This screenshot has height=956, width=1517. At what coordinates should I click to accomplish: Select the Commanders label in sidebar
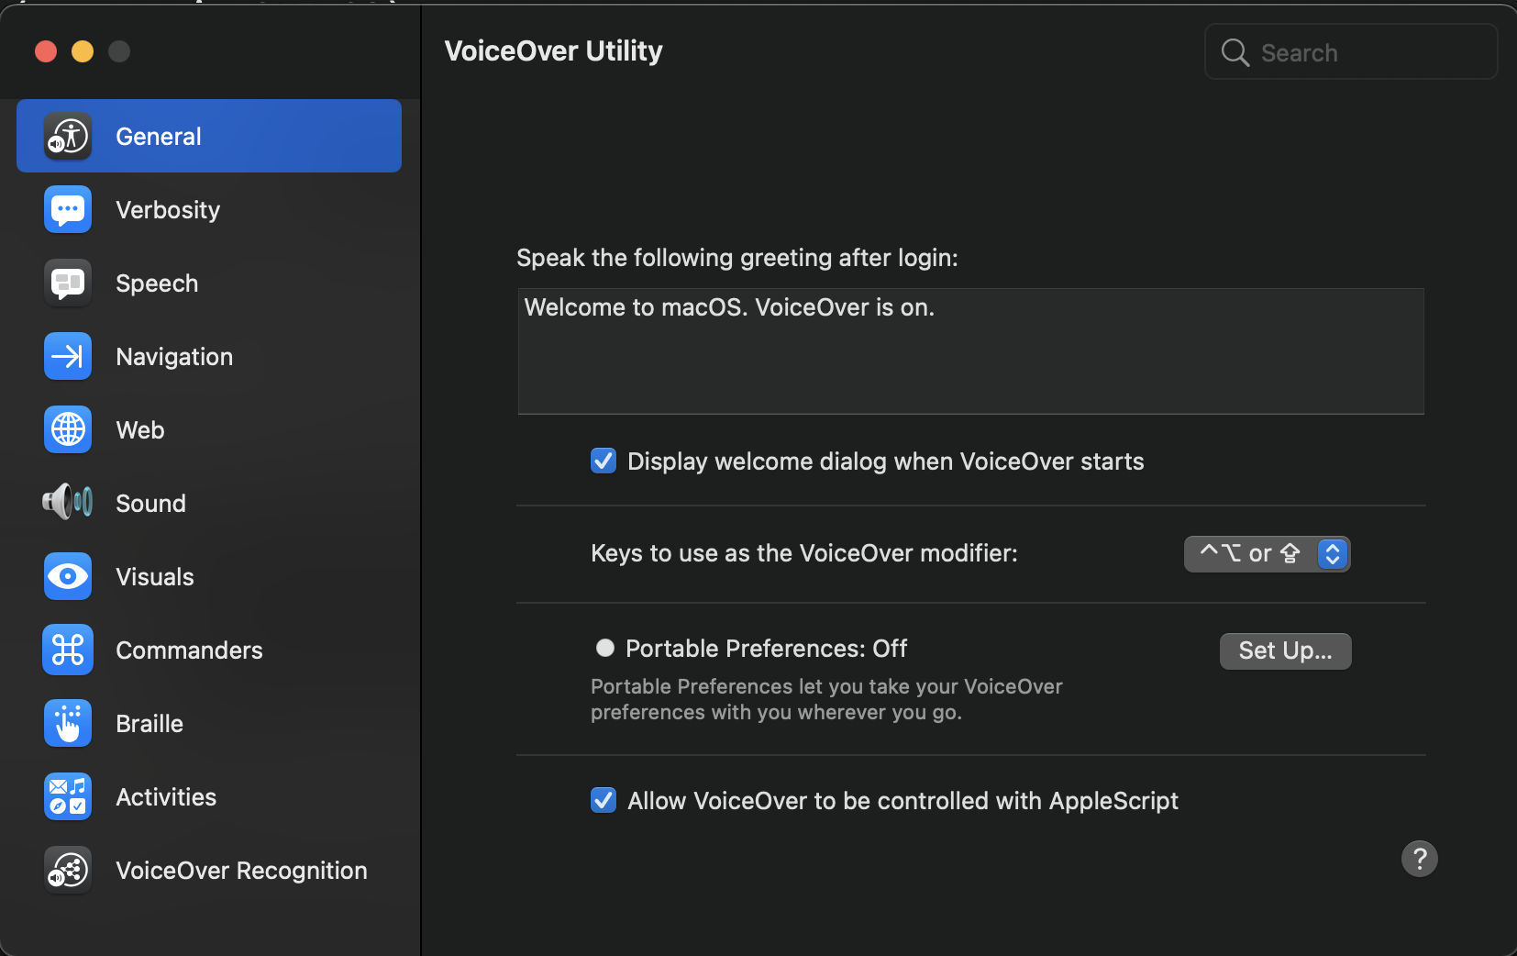pos(189,650)
